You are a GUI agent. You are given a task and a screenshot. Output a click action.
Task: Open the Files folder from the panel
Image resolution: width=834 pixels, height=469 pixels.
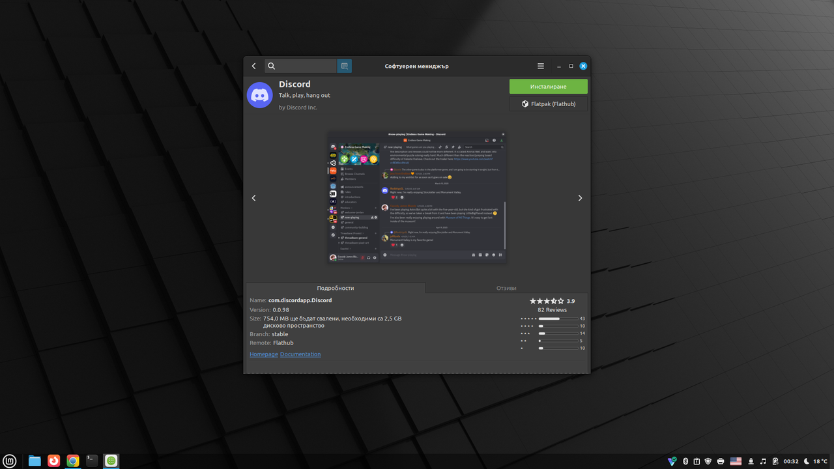point(35,461)
